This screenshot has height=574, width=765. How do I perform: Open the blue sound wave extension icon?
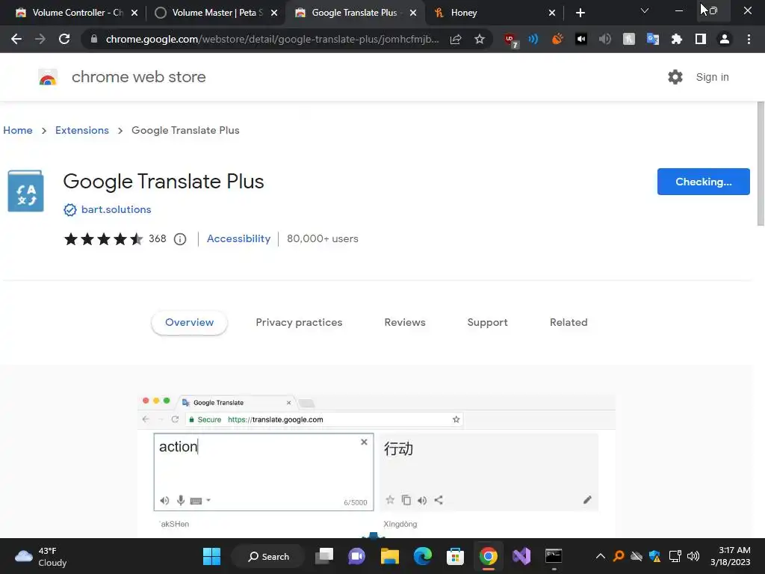pos(533,39)
